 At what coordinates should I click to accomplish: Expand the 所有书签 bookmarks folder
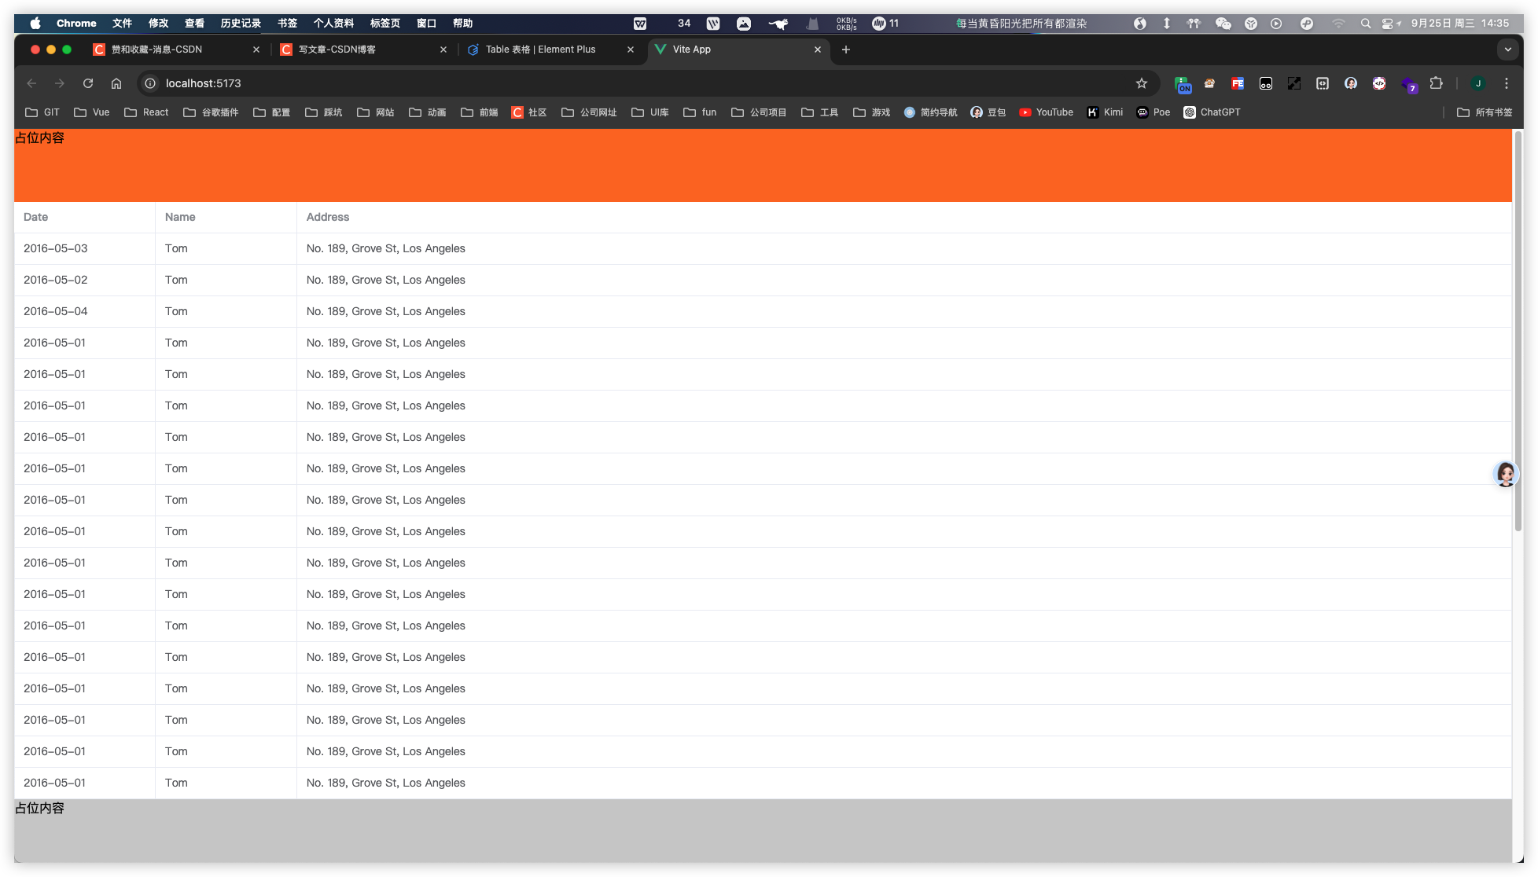click(x=1485, y=112)
